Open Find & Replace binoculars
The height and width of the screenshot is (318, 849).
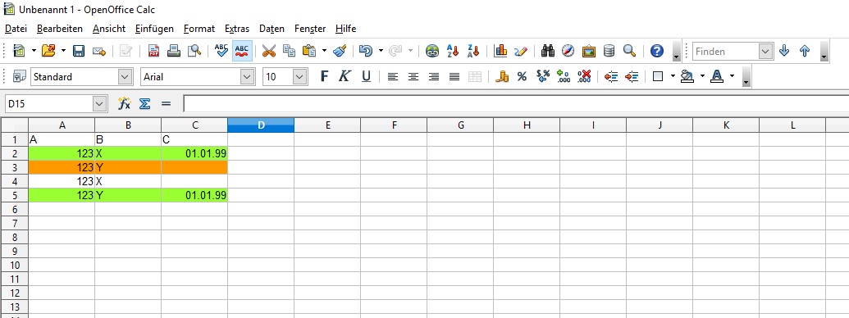coord(548,51)
